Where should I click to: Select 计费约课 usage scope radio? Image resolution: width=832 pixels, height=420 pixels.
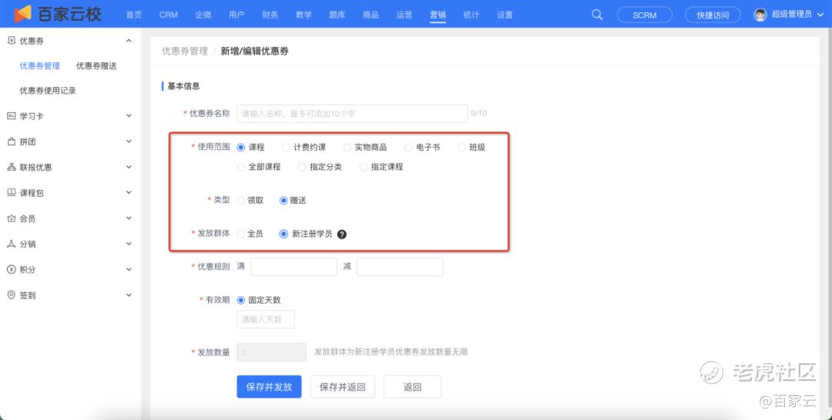pyautogui.click(x=286, y=147)
